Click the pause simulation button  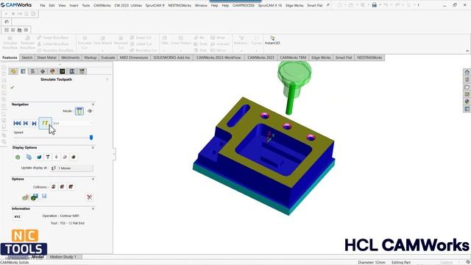pos(45,123)
